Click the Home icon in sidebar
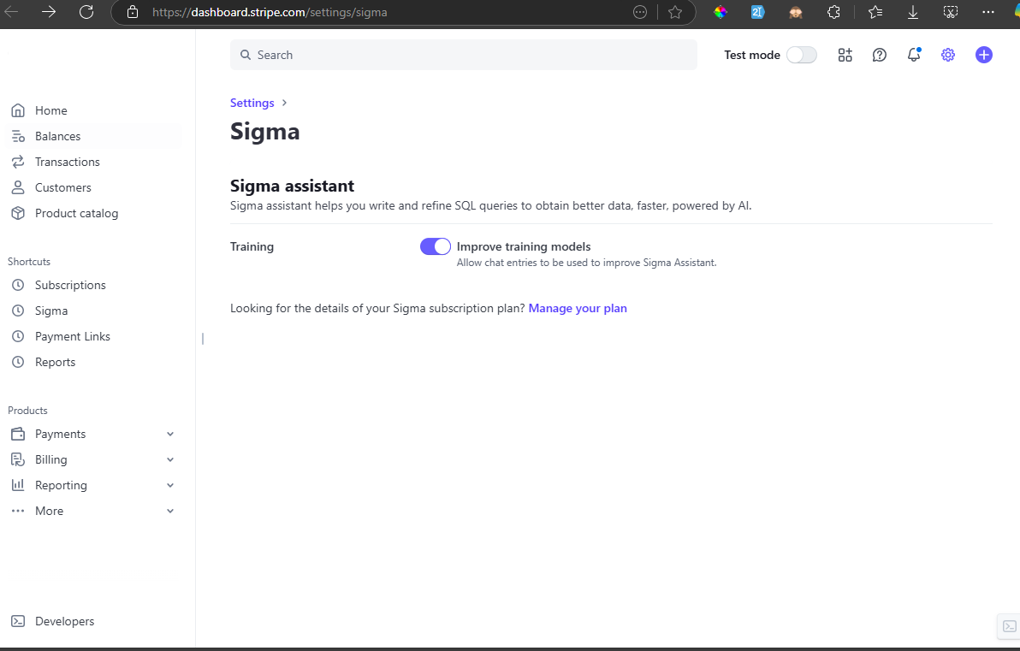 [18, 110]
